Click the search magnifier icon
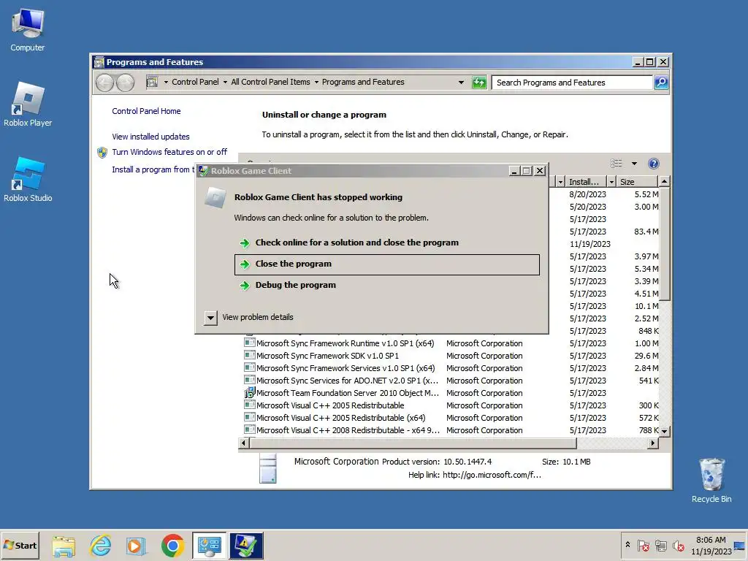 tap(661, 83)
